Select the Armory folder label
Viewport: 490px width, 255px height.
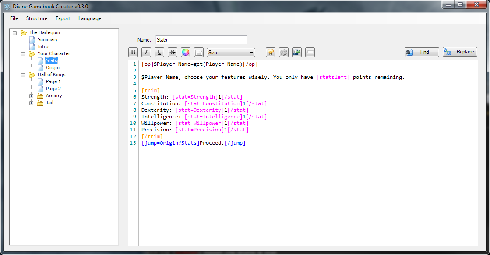[54, 96]
